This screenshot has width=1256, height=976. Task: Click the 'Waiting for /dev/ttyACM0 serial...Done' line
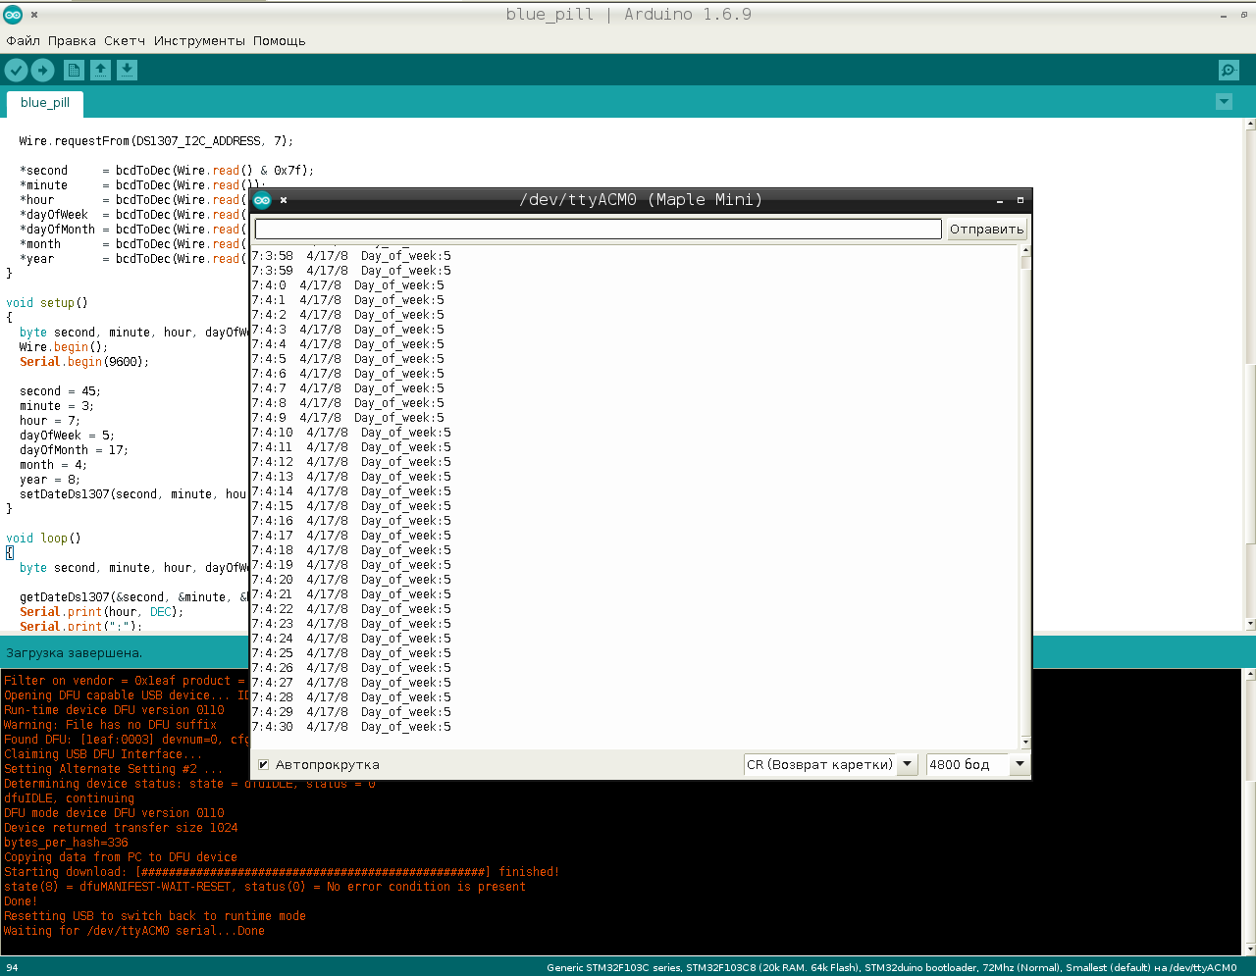[134, 931]
